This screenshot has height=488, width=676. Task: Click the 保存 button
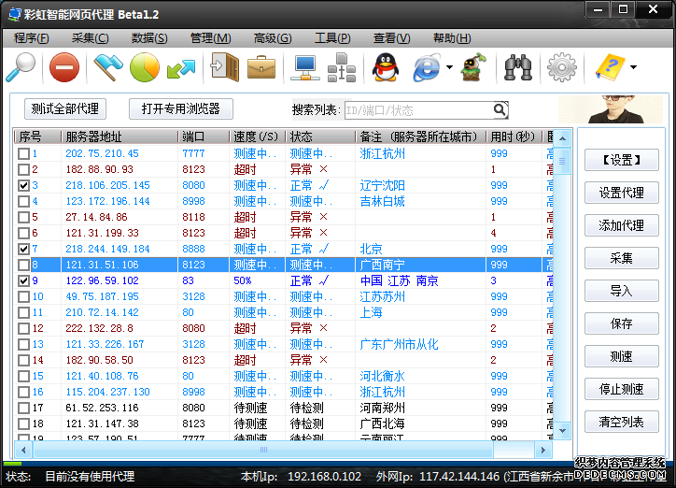621,323
